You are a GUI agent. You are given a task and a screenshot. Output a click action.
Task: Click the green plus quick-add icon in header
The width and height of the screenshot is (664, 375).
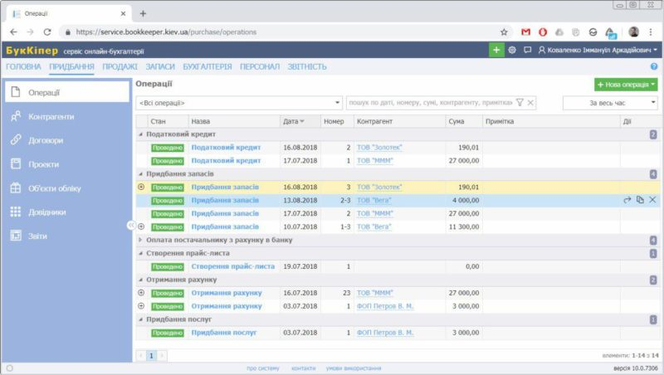tap(496, 50)
